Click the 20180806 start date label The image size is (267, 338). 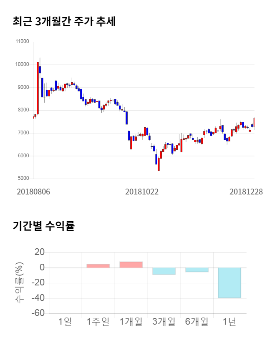33,192
